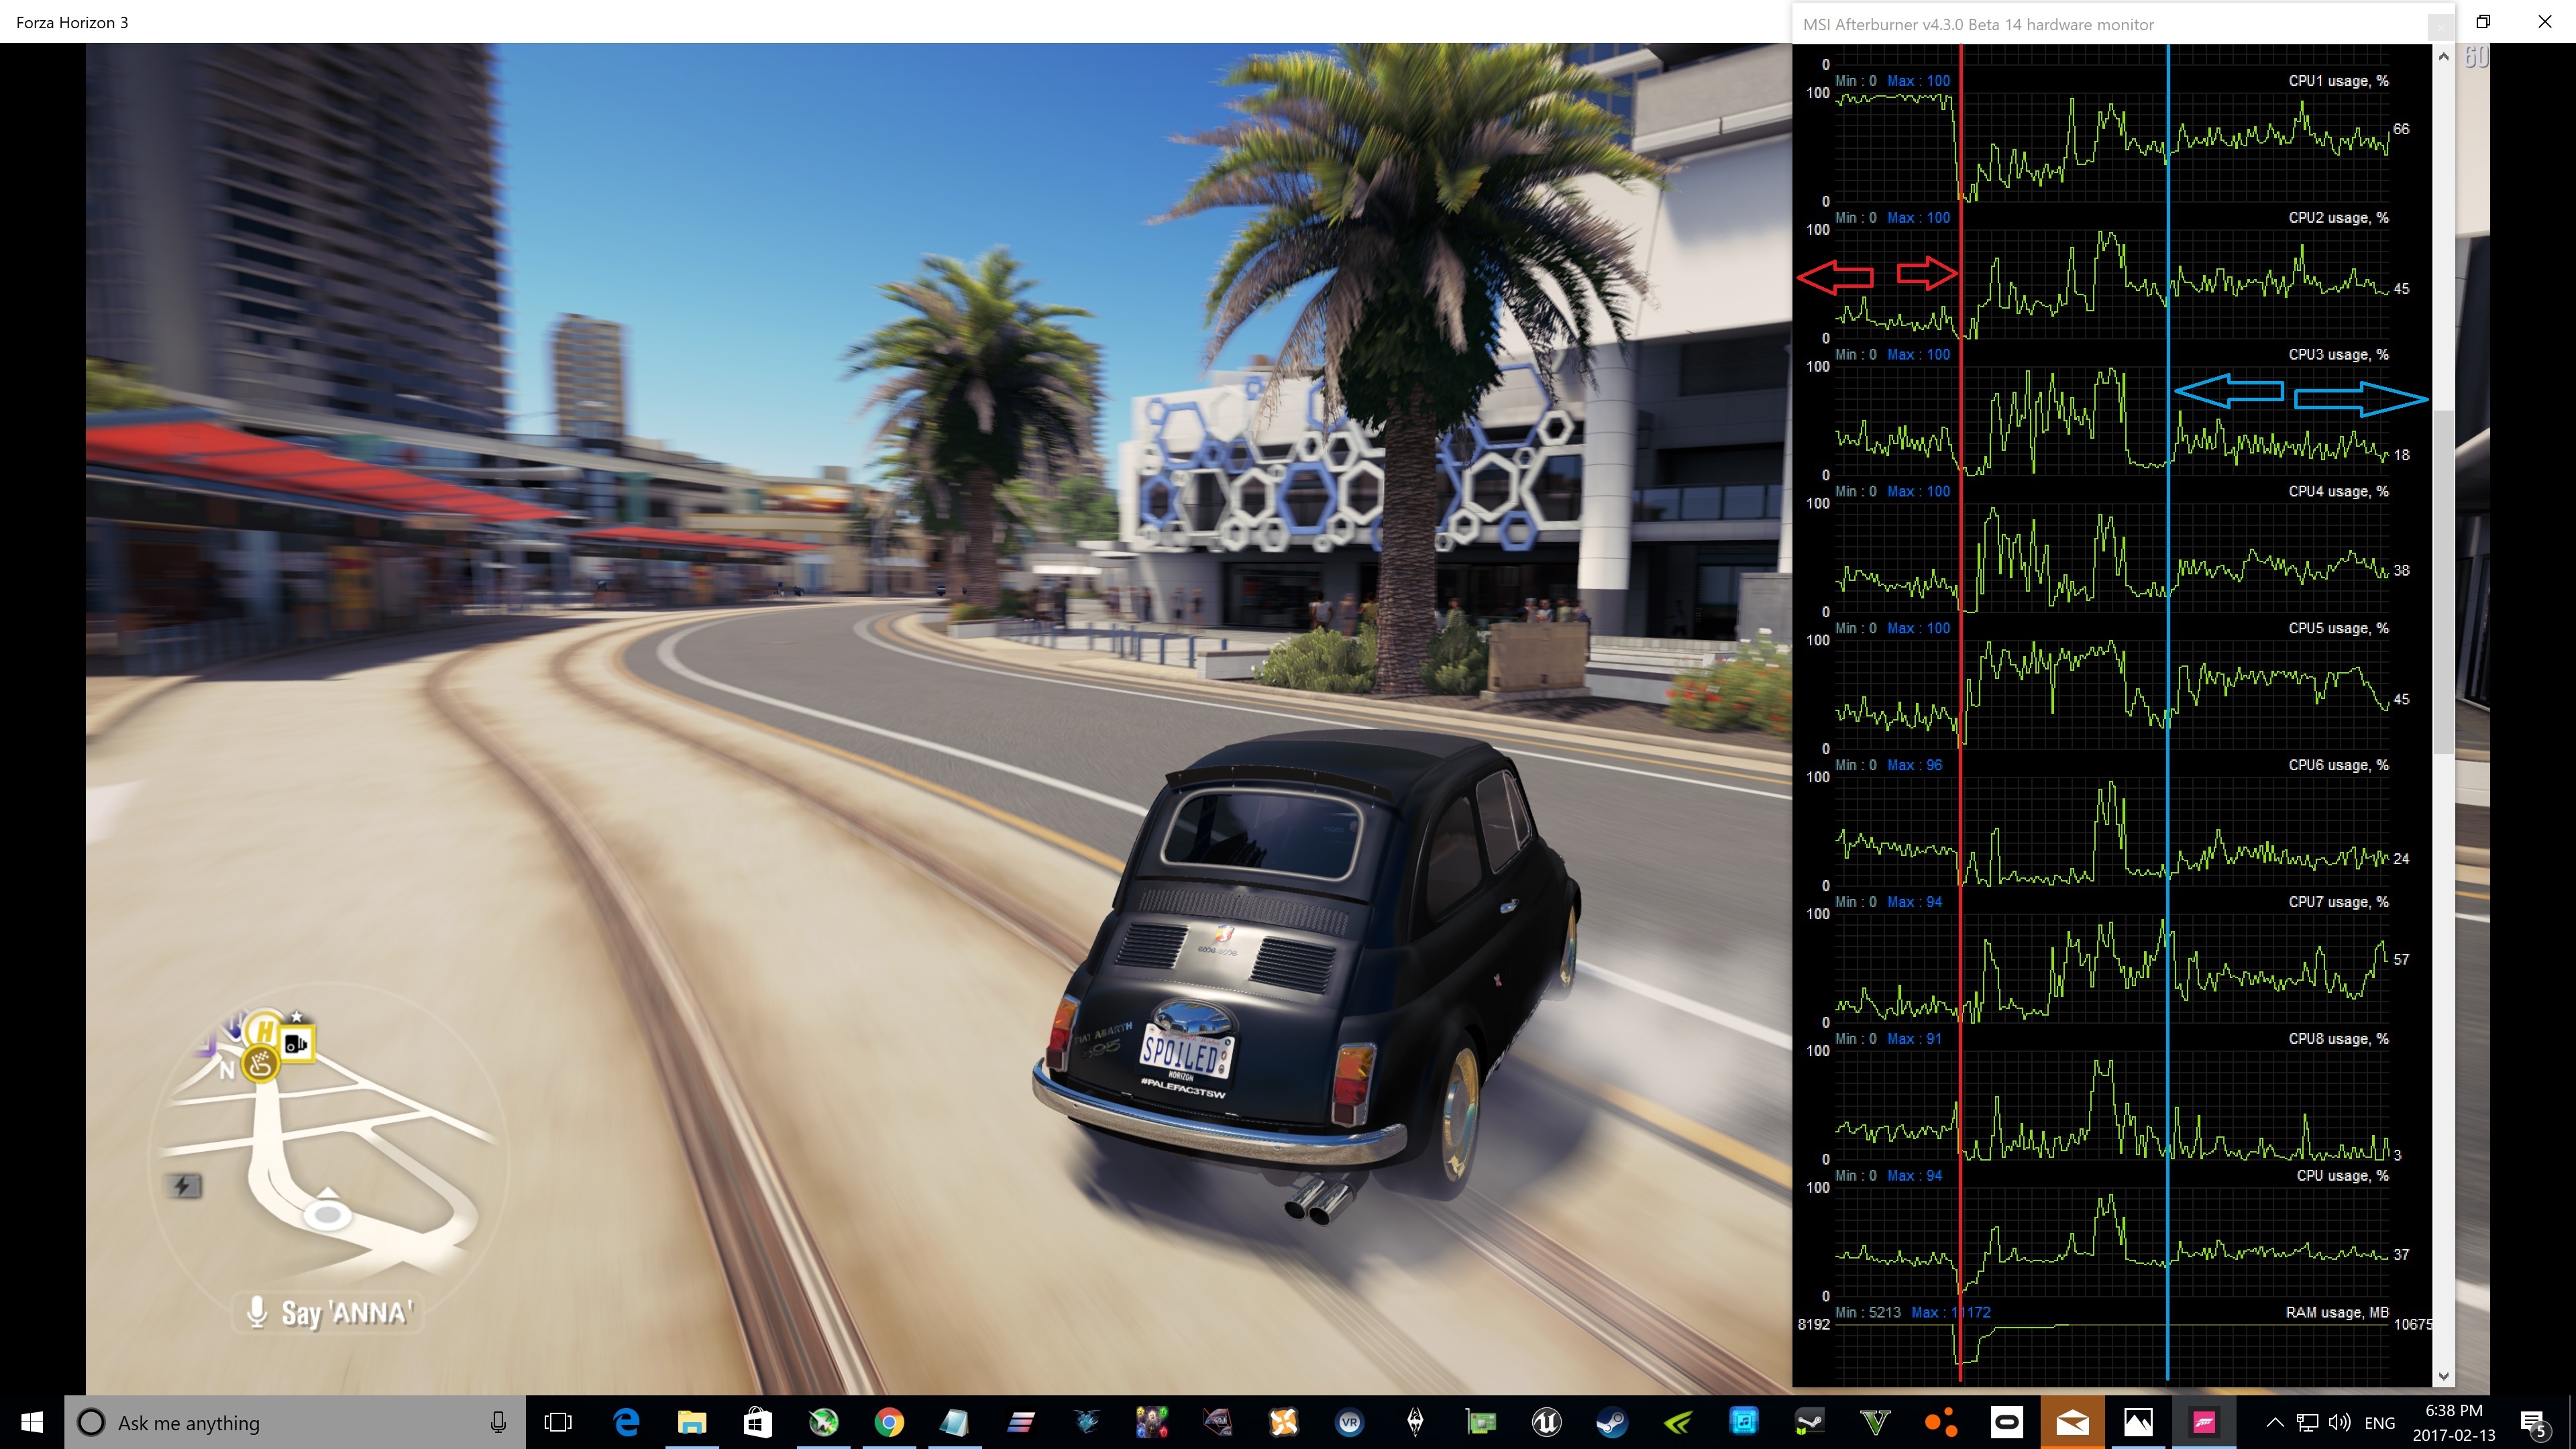Open the GTA V taskbar icon
This screenshot has height=1449, width=2576.
pos(1875,1422)
